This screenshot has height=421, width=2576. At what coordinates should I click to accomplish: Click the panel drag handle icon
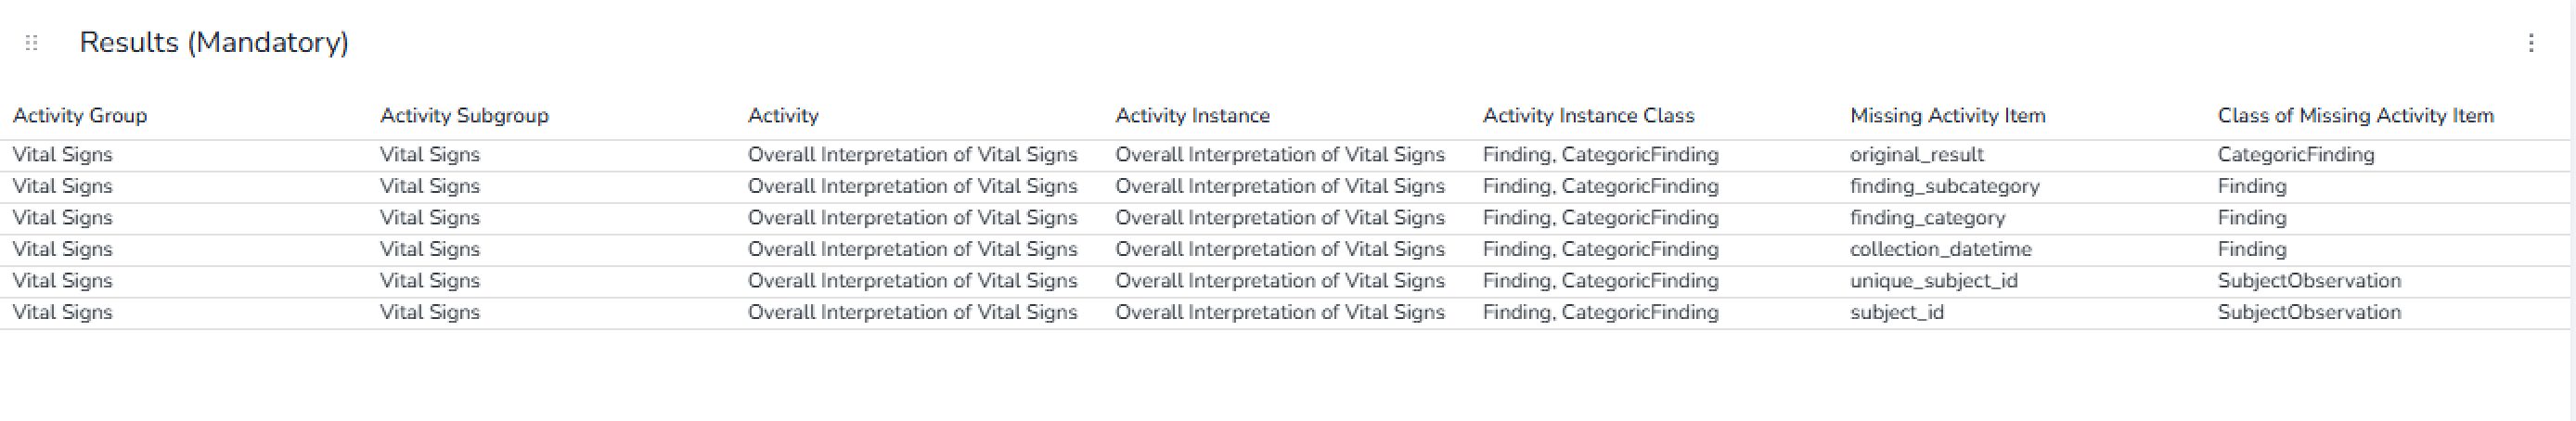pyautogui.click(x=31, y=43)
